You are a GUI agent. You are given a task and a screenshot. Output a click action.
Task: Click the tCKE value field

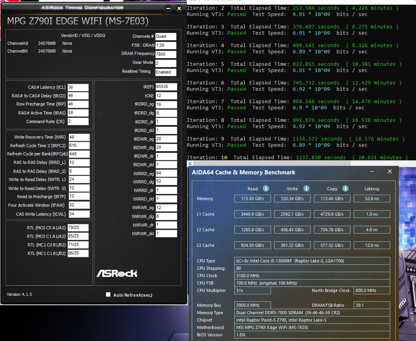[x=166, y=95]
